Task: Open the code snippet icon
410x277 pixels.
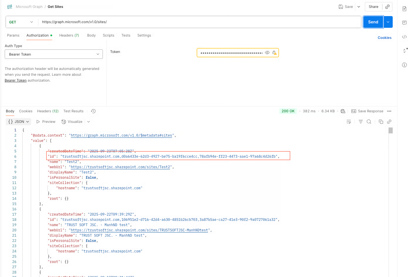Action: tap(404, 37)
